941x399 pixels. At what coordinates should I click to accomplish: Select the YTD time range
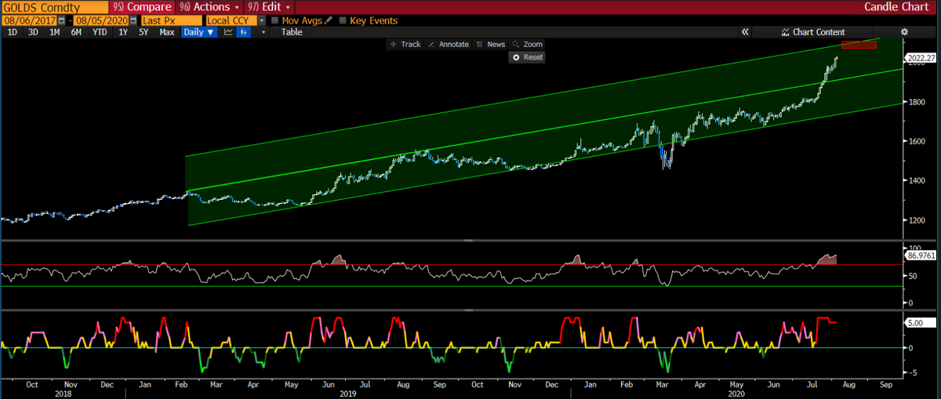[x=100, y=32]
